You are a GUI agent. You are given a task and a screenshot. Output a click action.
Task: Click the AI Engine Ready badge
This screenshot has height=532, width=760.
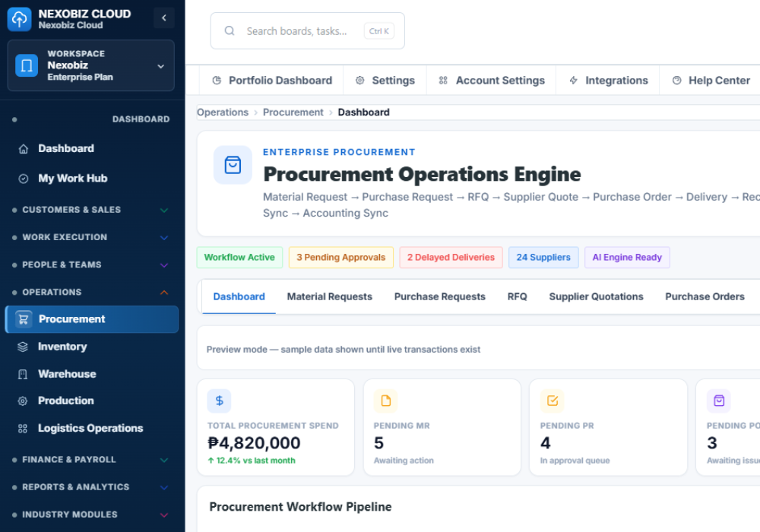(x=627, y=258)
